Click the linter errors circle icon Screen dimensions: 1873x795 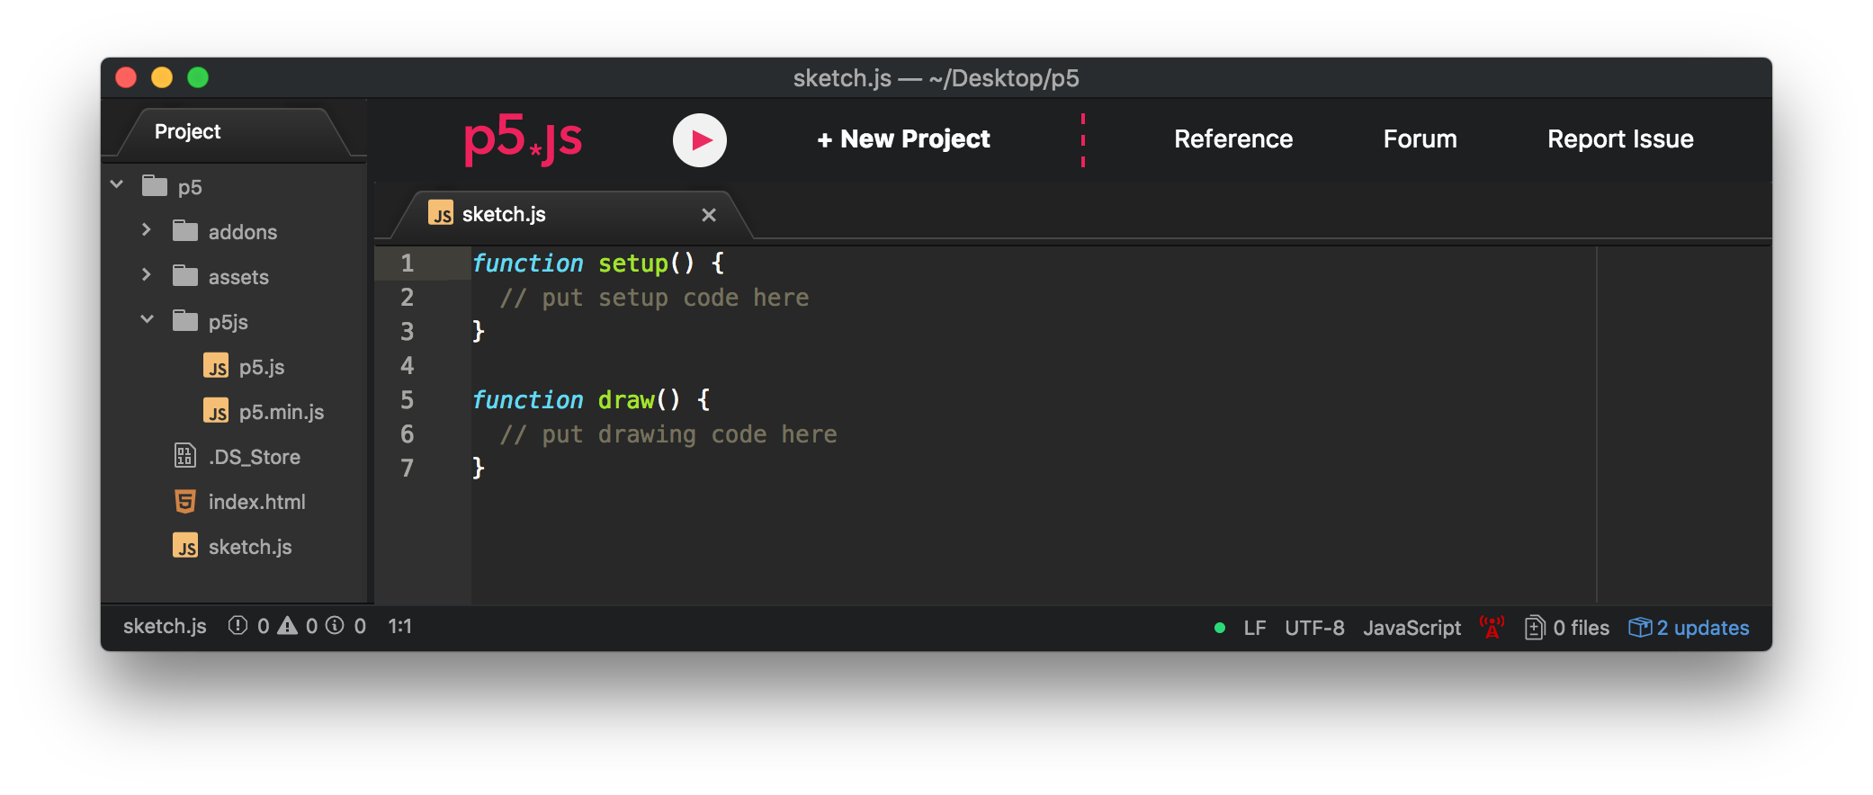point(237,625)
